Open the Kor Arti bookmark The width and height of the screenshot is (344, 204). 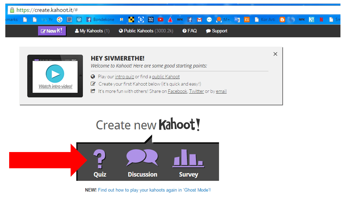pyautogui.click(x=265, y=19)
